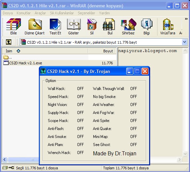This screenshot has width=190, height=172.
Task: Toggle Walk Through Wall OFF value
Action: [x=134, y=89]
